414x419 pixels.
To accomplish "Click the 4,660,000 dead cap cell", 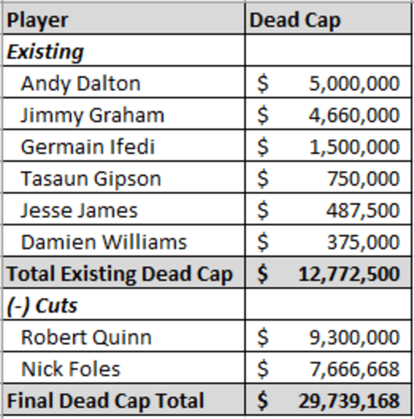I will [x=328, y=114].
